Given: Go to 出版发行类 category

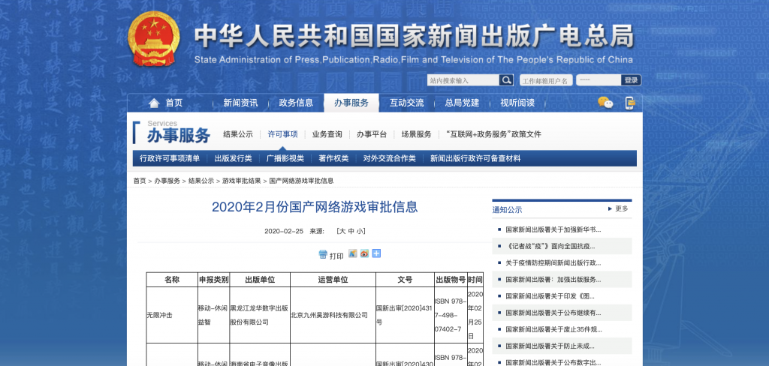Looking at the screenshot, I should pyautogui.click(x=233, y=158).
